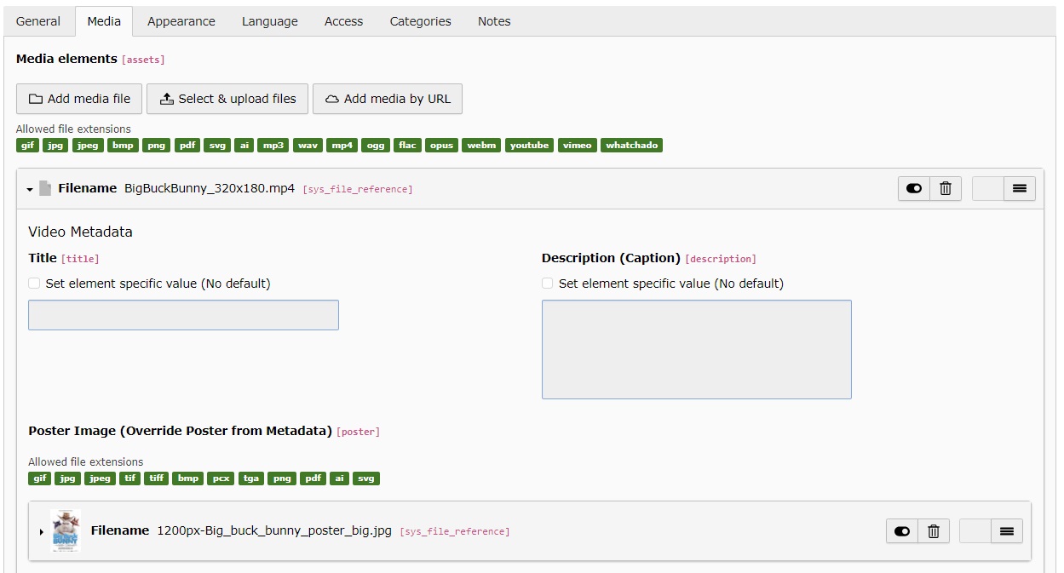
Task: Toggle visibility of the poster image
Action: tap(902, 531)
